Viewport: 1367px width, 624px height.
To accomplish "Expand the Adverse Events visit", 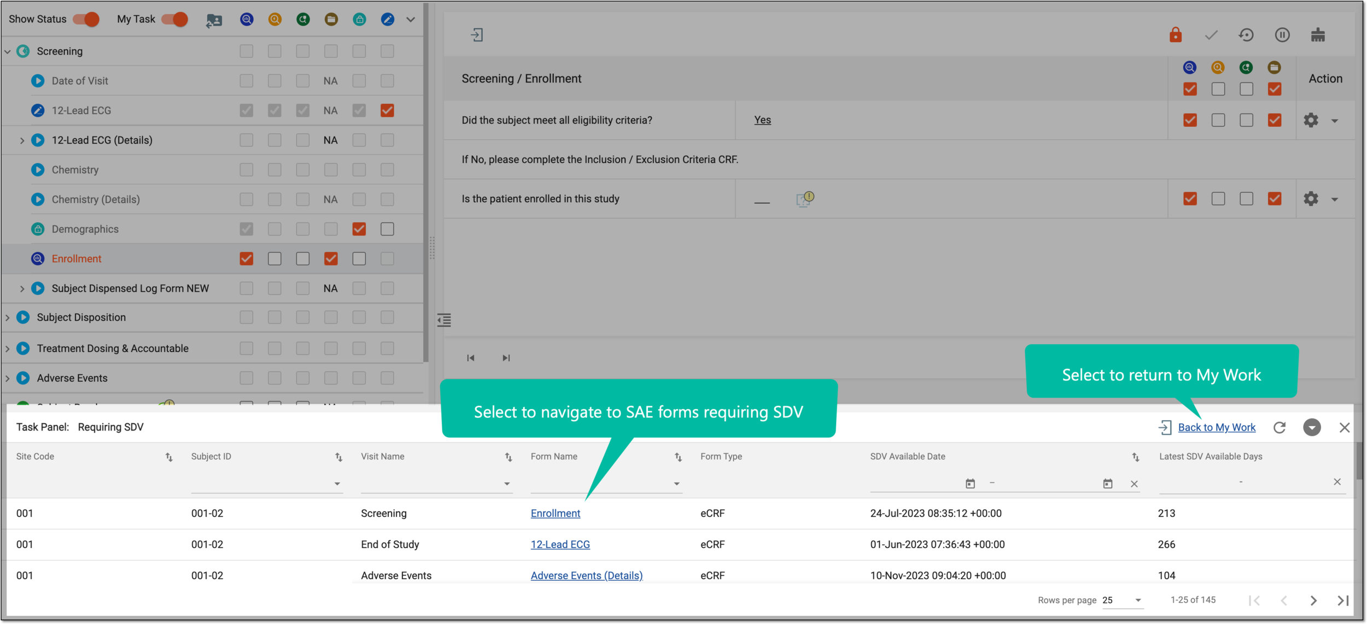I will tap(8, 378).
